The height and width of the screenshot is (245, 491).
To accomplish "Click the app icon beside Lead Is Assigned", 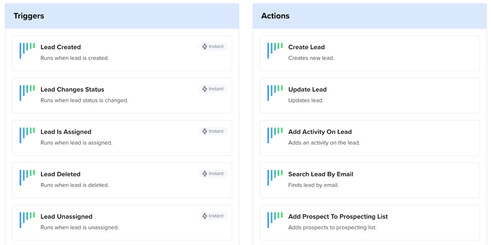I will [x=27, y=135].
